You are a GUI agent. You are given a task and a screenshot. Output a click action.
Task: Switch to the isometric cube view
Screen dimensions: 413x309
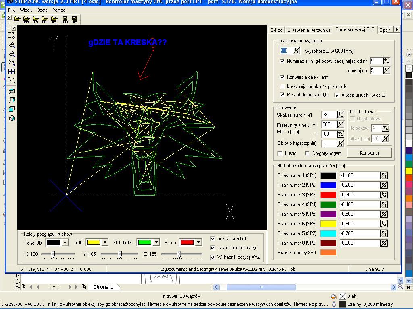tap(12, 118)
